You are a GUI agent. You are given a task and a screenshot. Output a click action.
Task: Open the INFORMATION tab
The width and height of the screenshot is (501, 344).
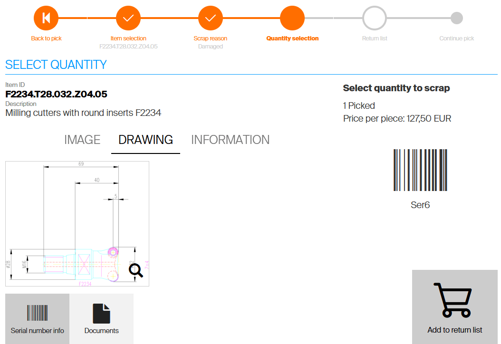[230, 140]
